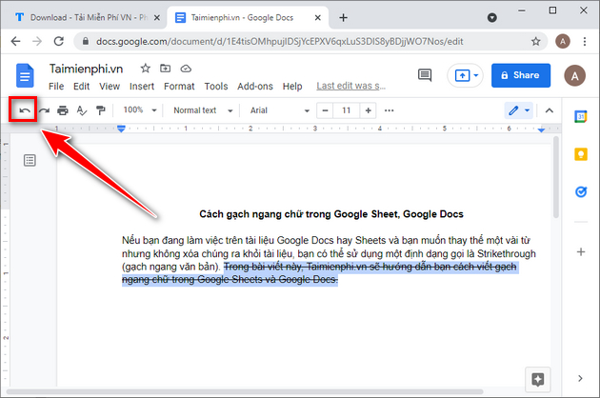Hide the menus with up chevron
The width and height of the screenshot is (600, 398).
click(550, 110)
